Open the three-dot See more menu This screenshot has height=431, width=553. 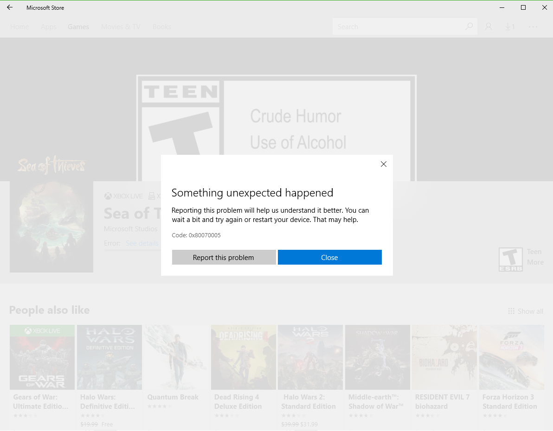pos(533,27)
